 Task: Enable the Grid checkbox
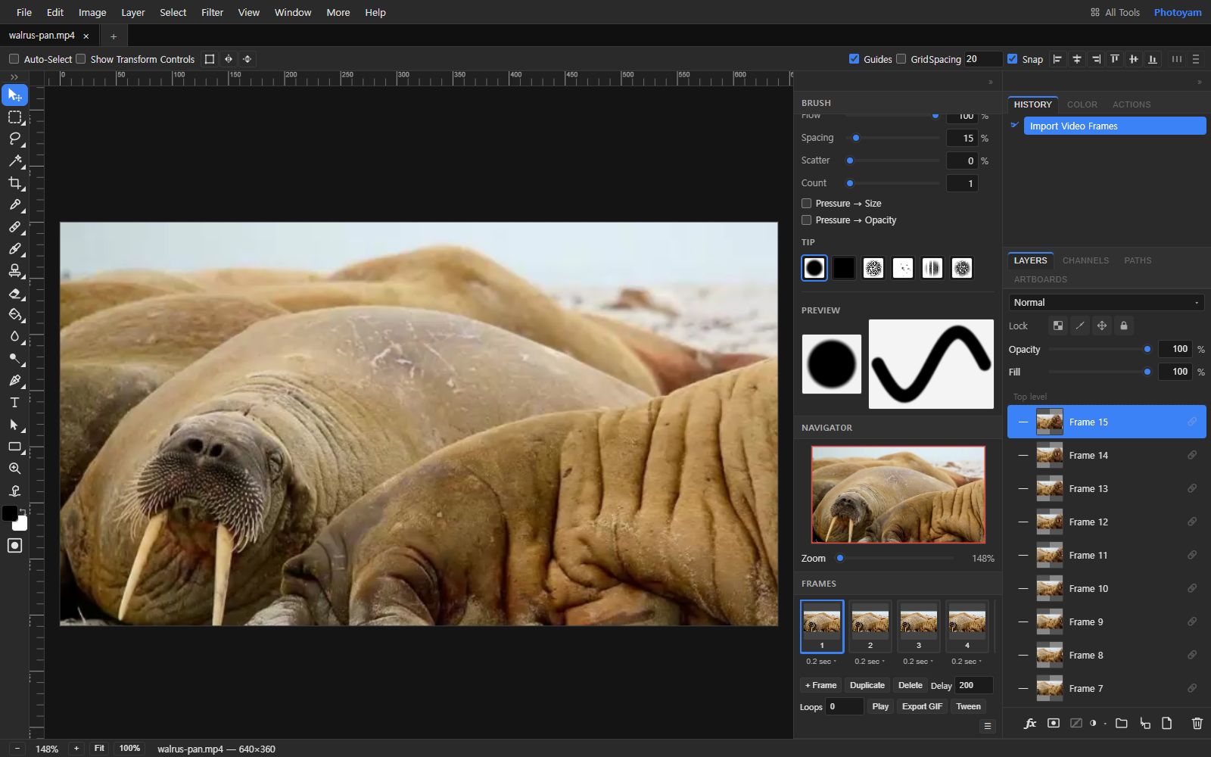(x=901, y=59)
